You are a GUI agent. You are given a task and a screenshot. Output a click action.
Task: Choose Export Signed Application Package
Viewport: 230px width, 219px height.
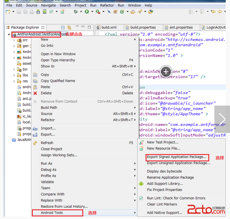click(x=177, y=157)
